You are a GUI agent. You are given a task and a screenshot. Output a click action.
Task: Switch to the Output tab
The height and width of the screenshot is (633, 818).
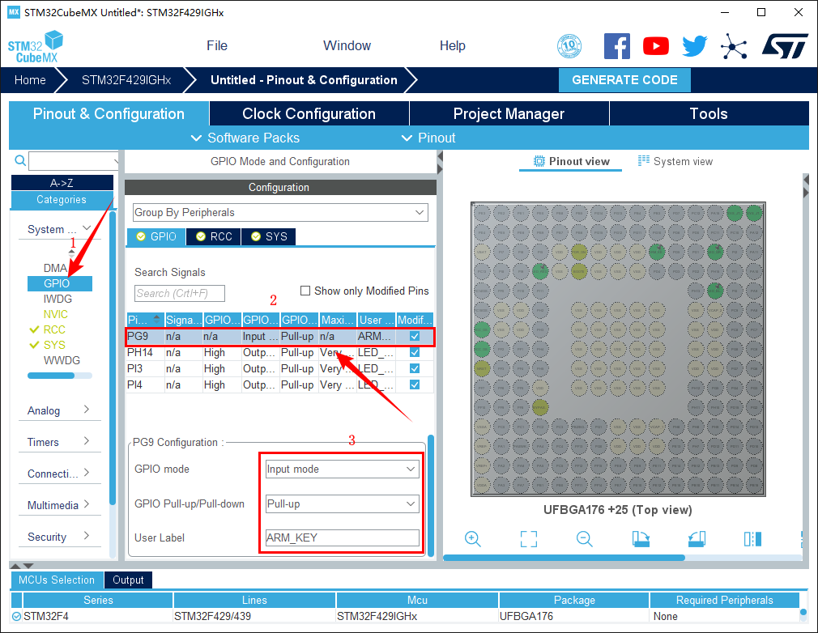[x=128, y=580]
